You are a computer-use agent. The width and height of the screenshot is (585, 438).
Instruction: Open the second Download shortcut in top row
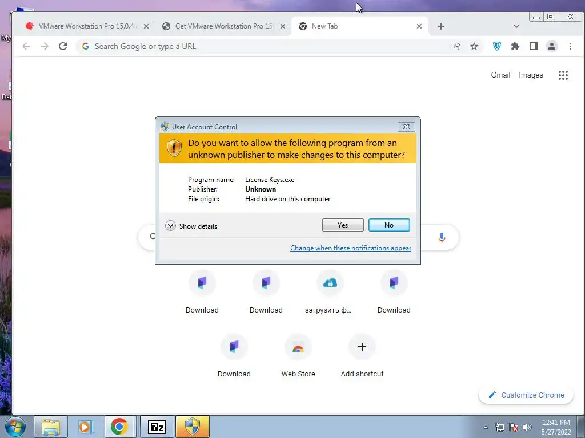point(266,293)
